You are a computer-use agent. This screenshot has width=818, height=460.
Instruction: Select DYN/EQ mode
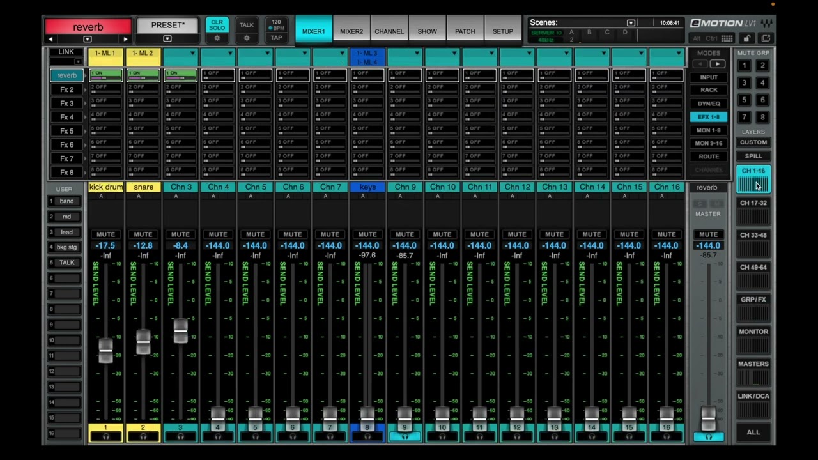708,103
